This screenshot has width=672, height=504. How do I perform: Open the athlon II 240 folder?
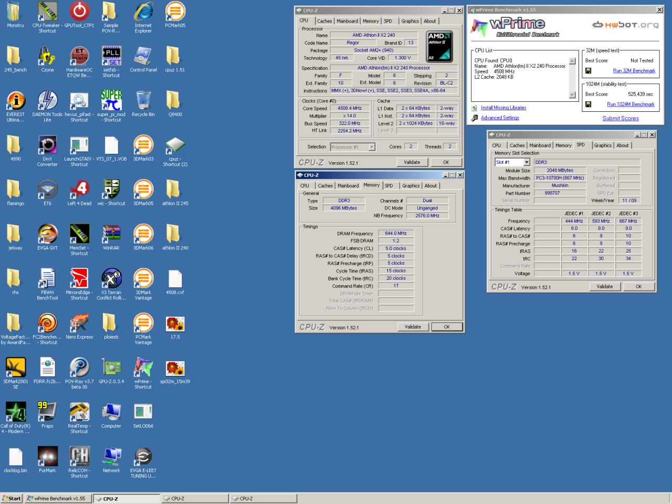pos(175,235)
